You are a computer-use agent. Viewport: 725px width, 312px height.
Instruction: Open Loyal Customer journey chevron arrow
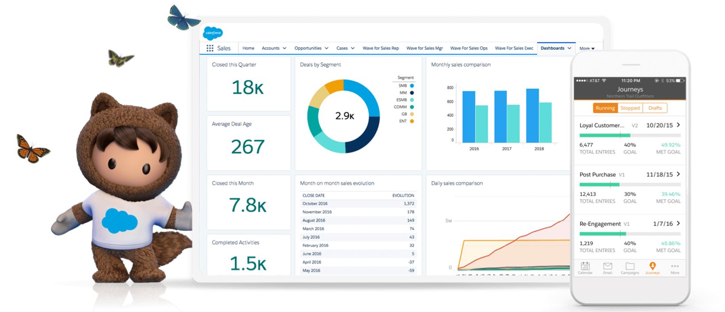pyautogui.click(x=678, y=125)
